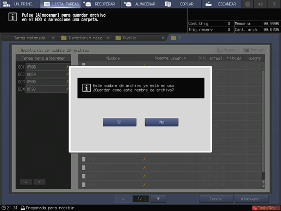
Task: Move task list up with the up arrow
Action: (x=26, y=182)
